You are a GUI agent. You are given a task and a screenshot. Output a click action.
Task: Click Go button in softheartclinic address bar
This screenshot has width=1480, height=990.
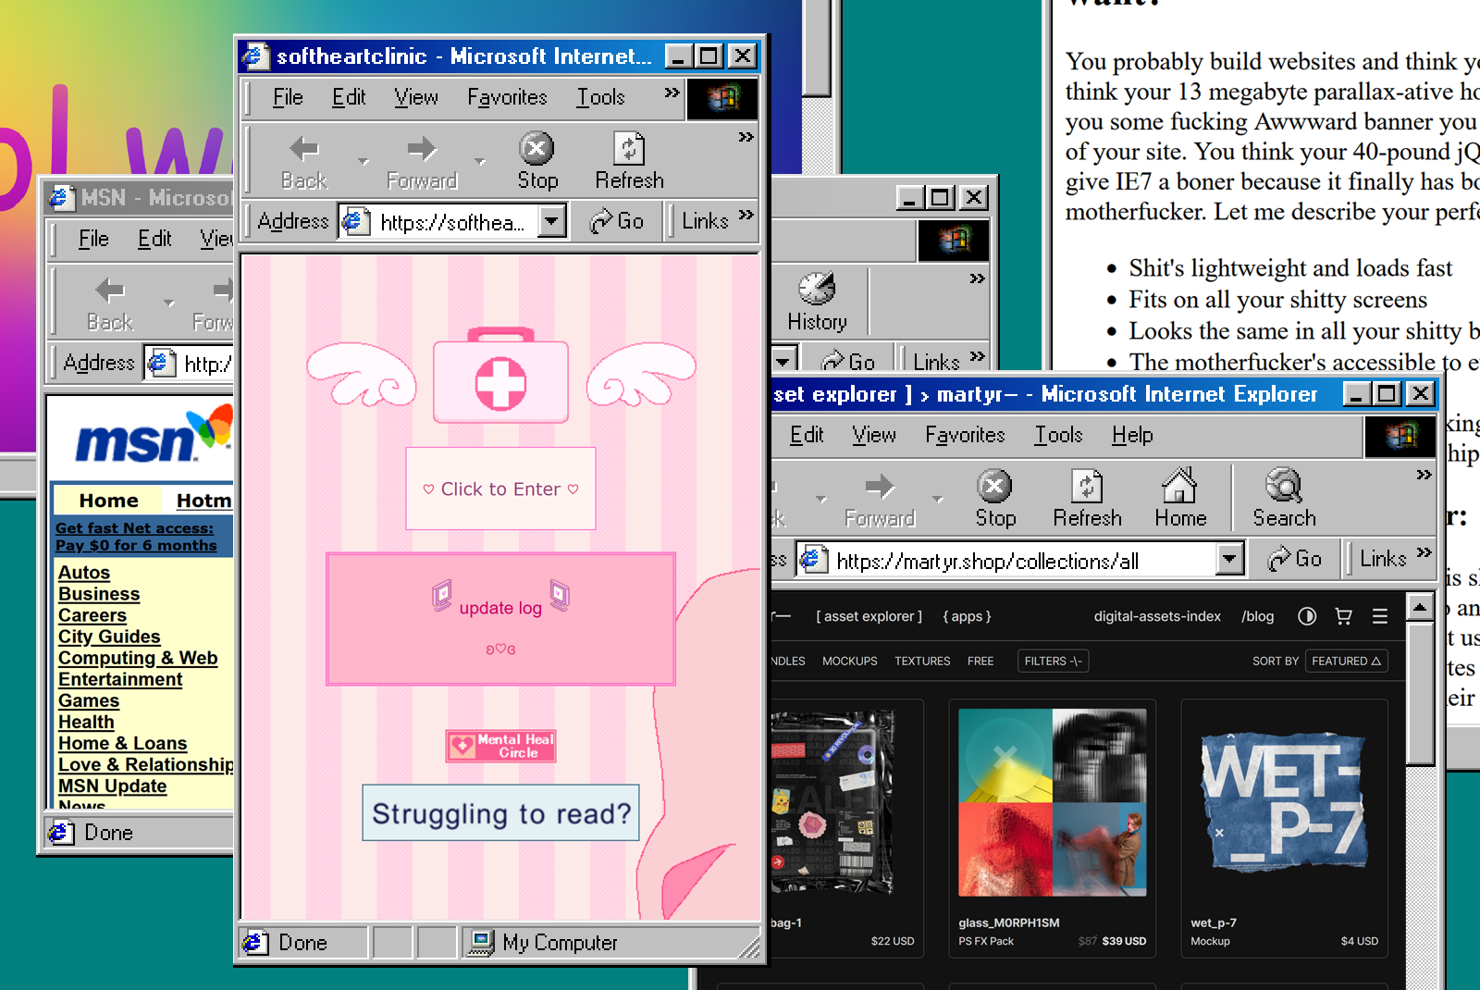click(617, 221)
